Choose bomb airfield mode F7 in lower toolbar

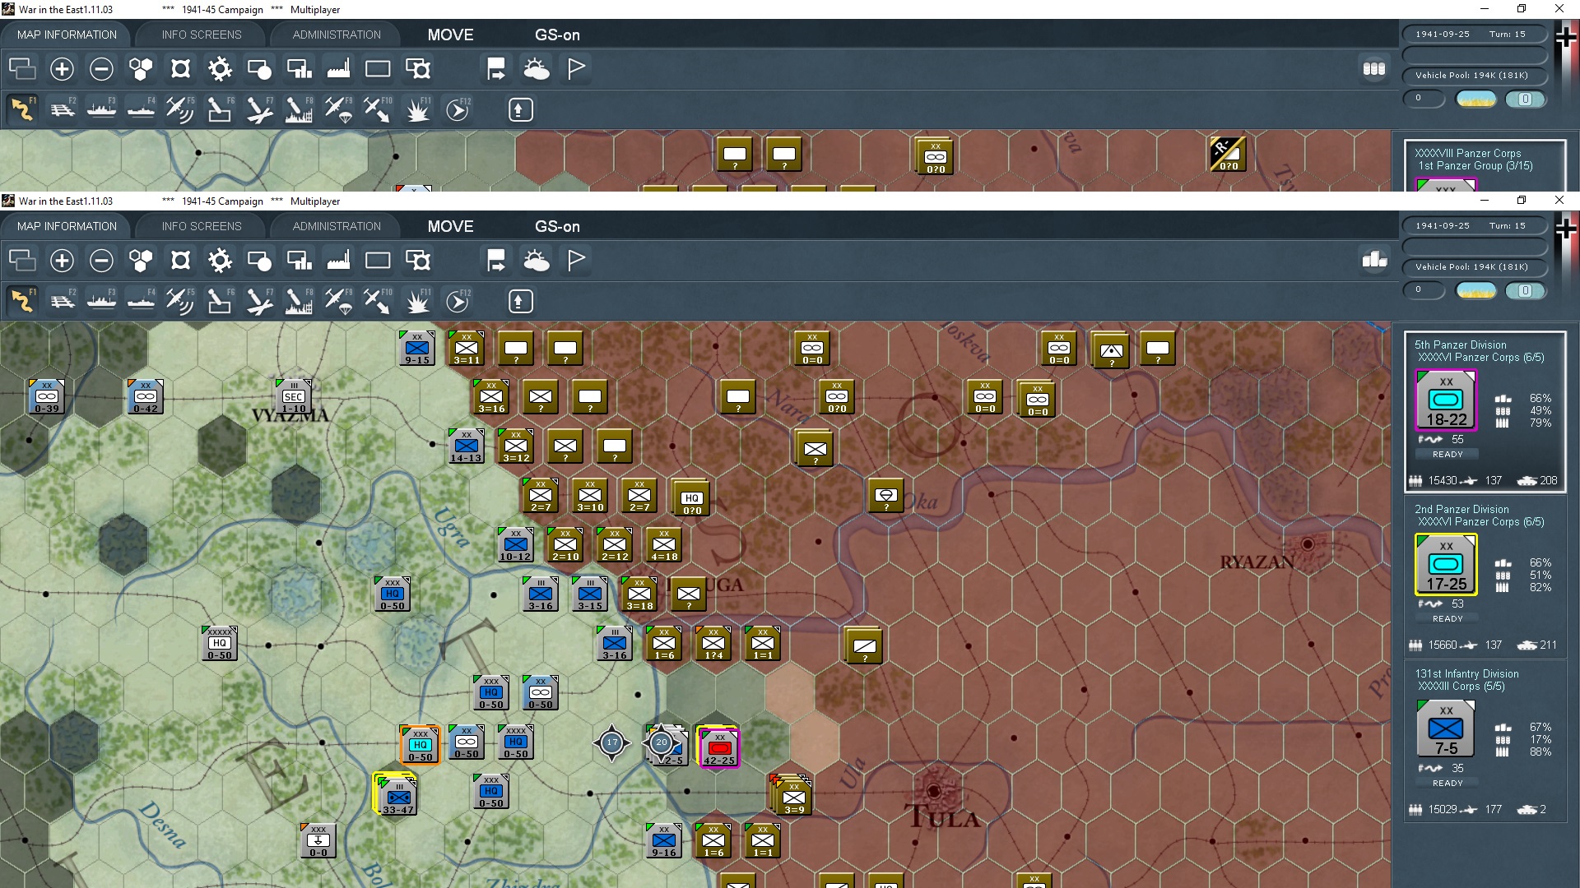258,302
